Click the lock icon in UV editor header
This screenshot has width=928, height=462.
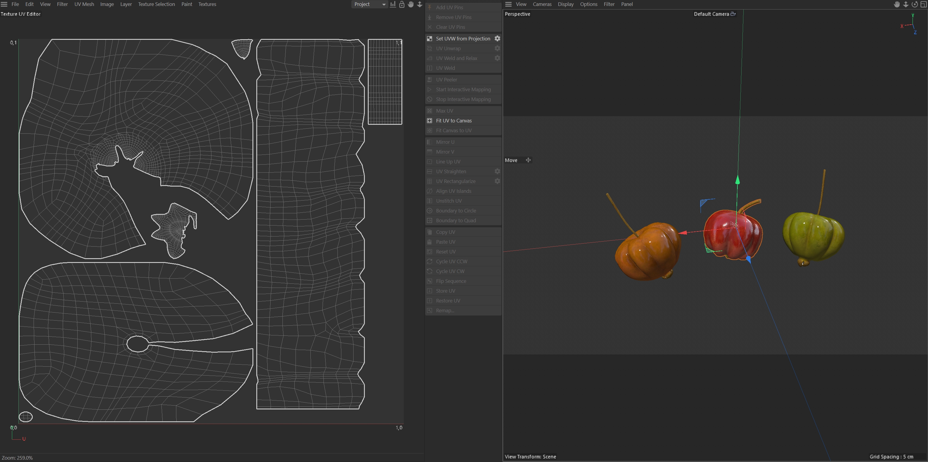pos(402,4)
